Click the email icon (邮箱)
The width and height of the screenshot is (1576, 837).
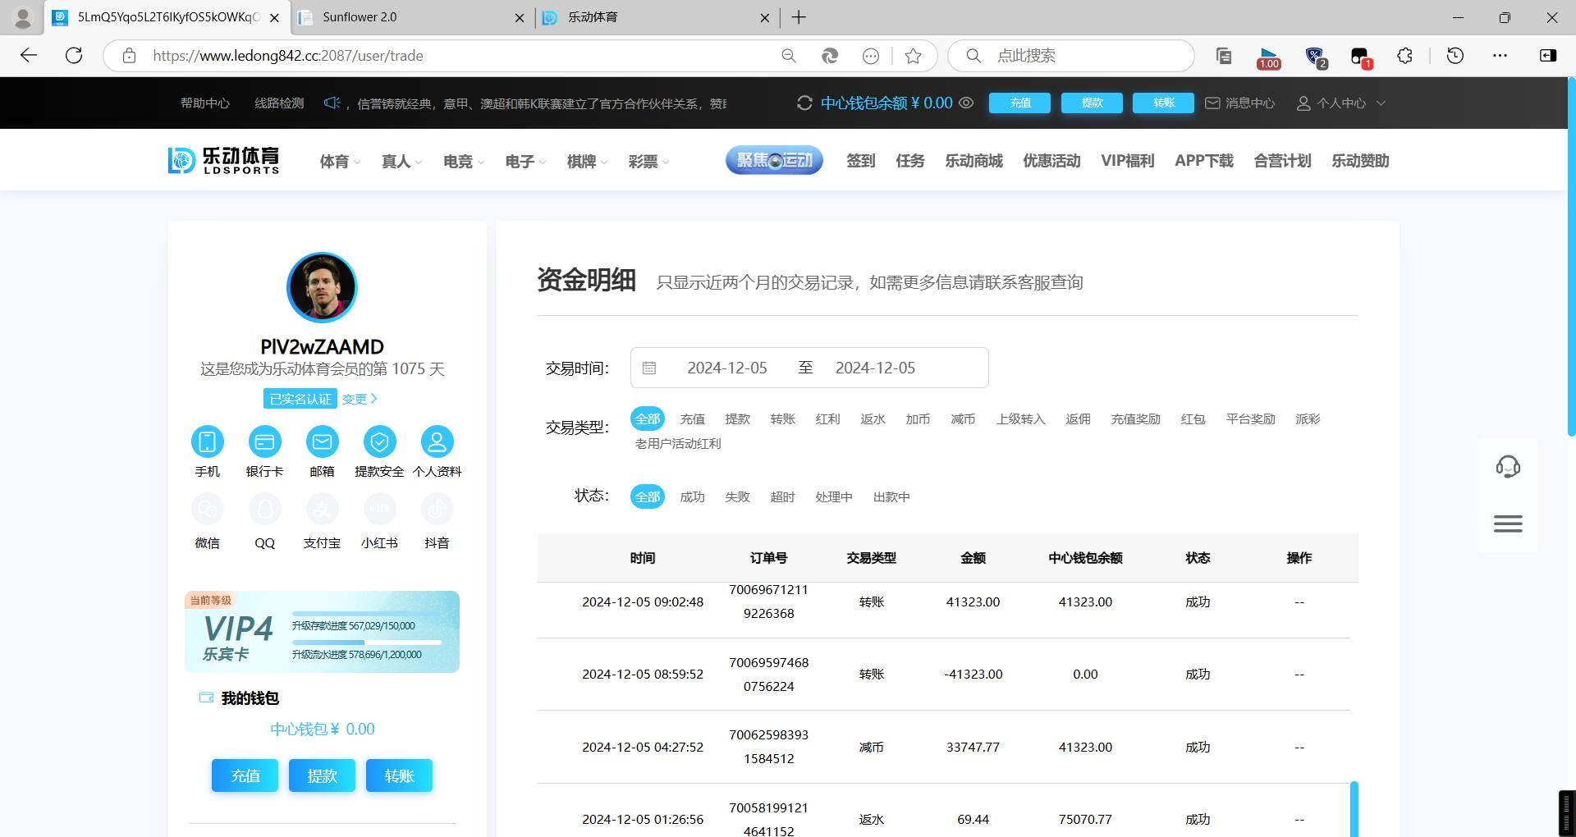[322, 442]
